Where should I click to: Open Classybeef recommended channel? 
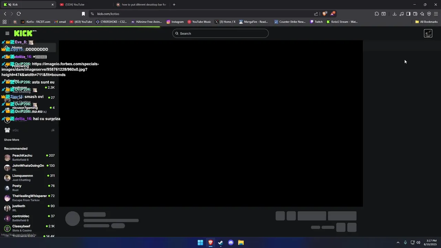click(29, 228)
